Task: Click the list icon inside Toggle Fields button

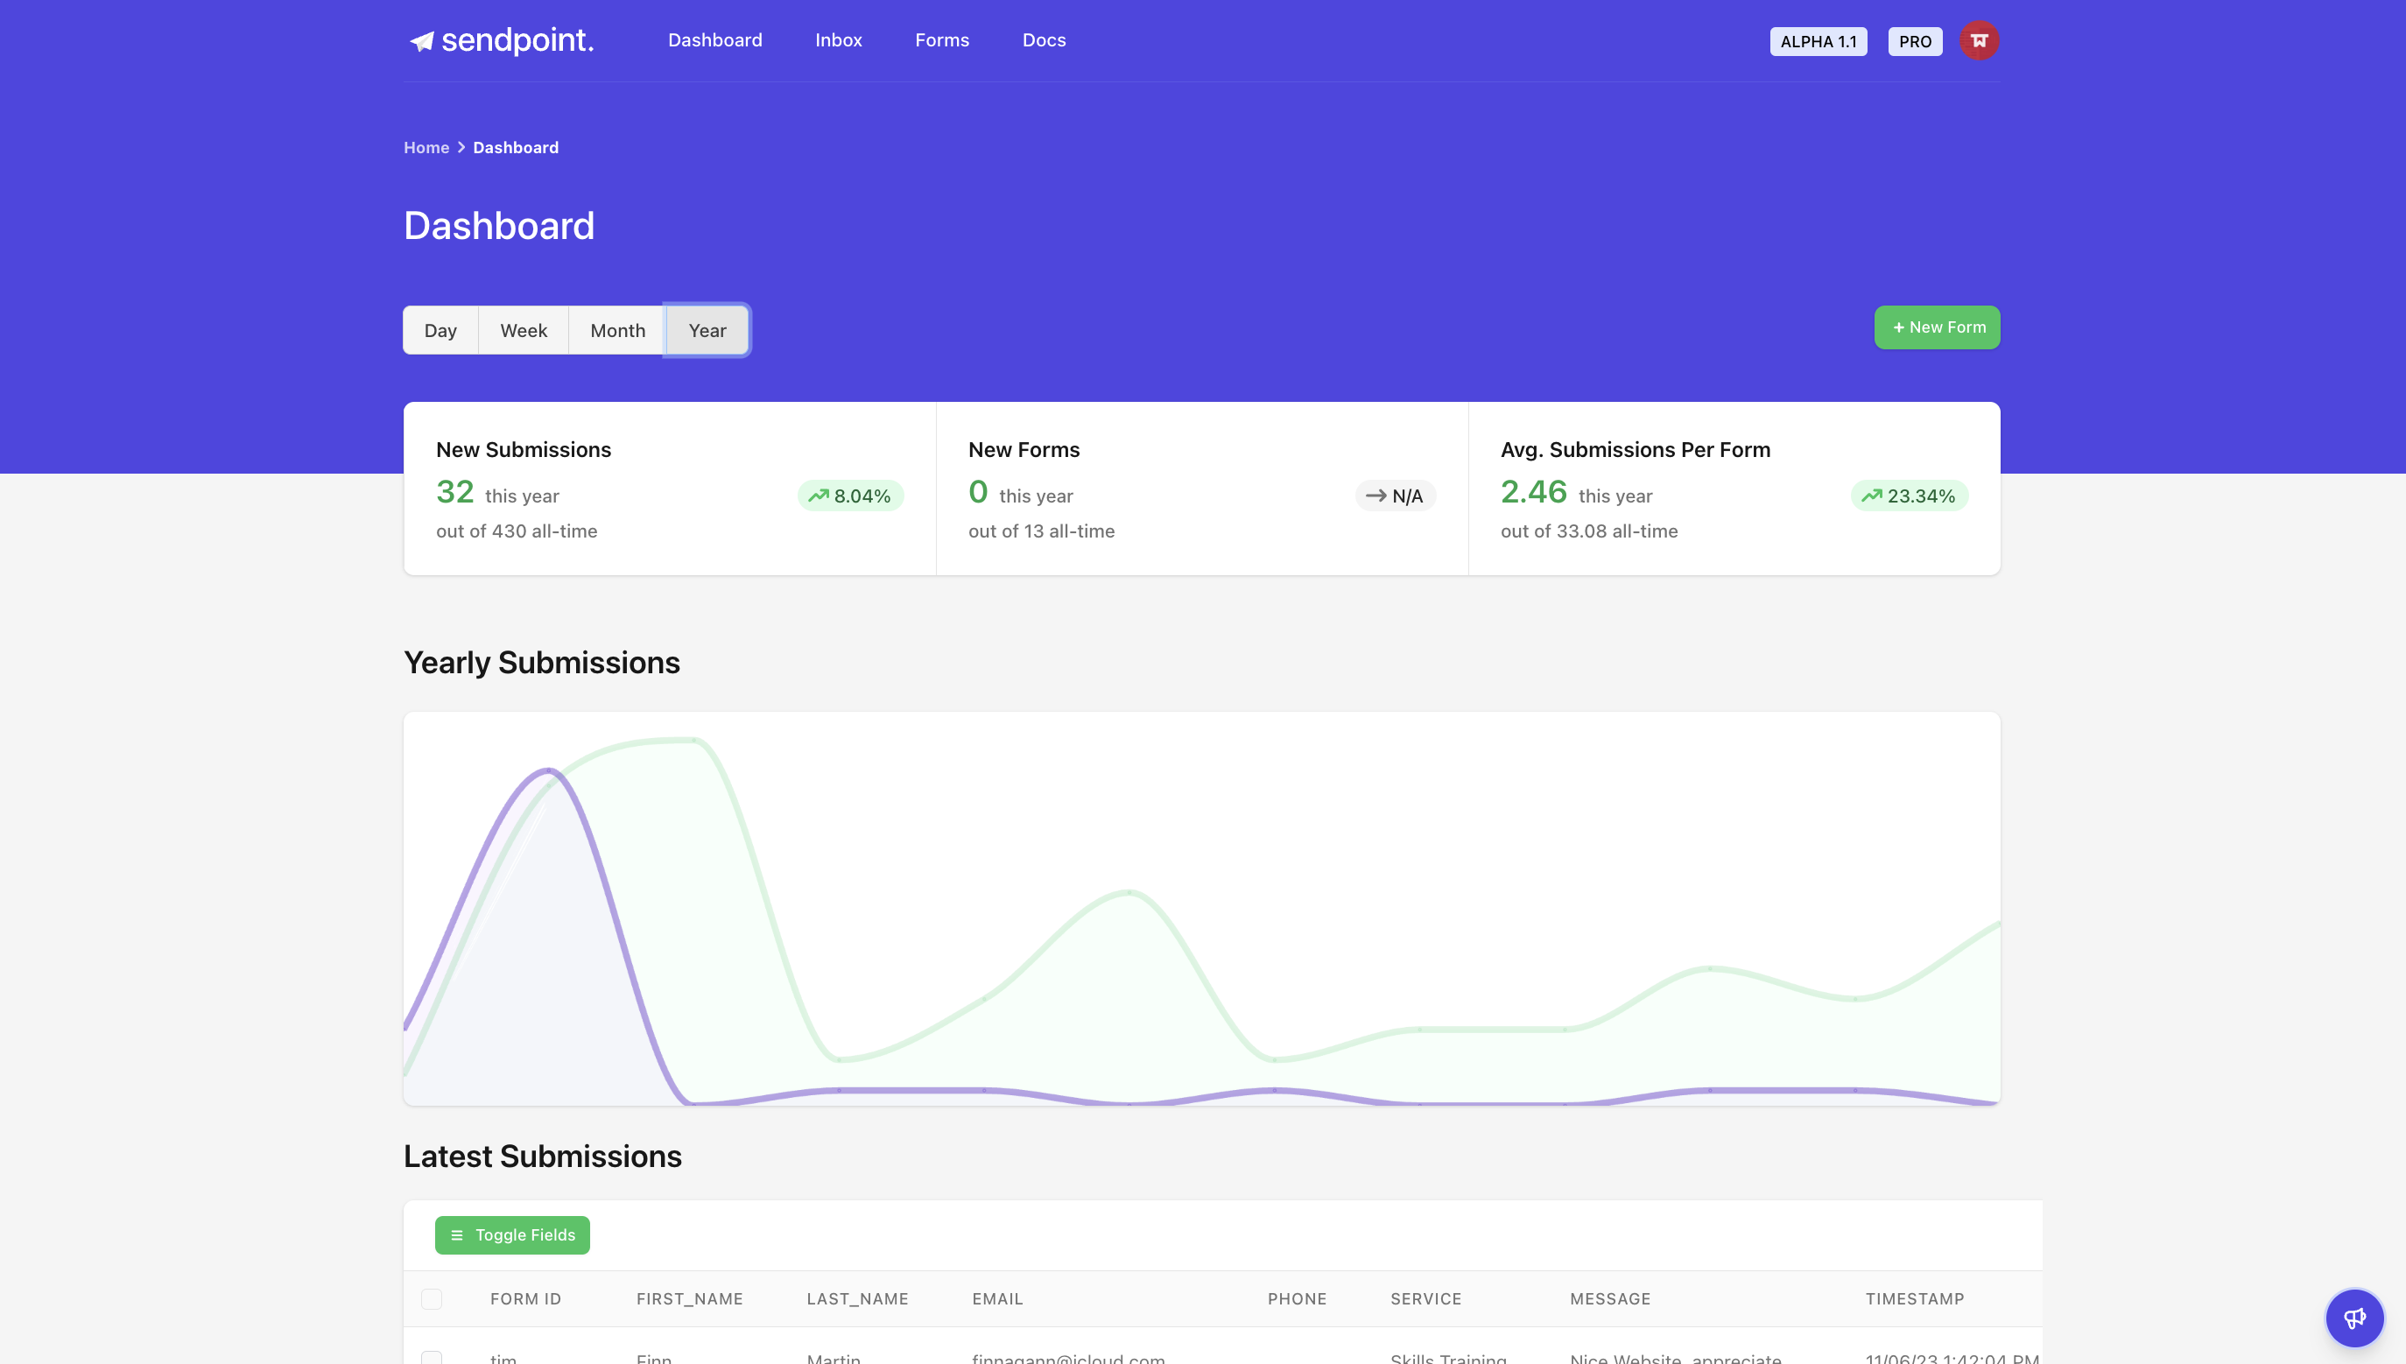Action: 457,1234
